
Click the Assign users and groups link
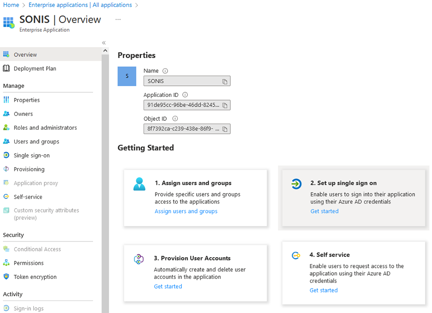click(x=186, y=211)
